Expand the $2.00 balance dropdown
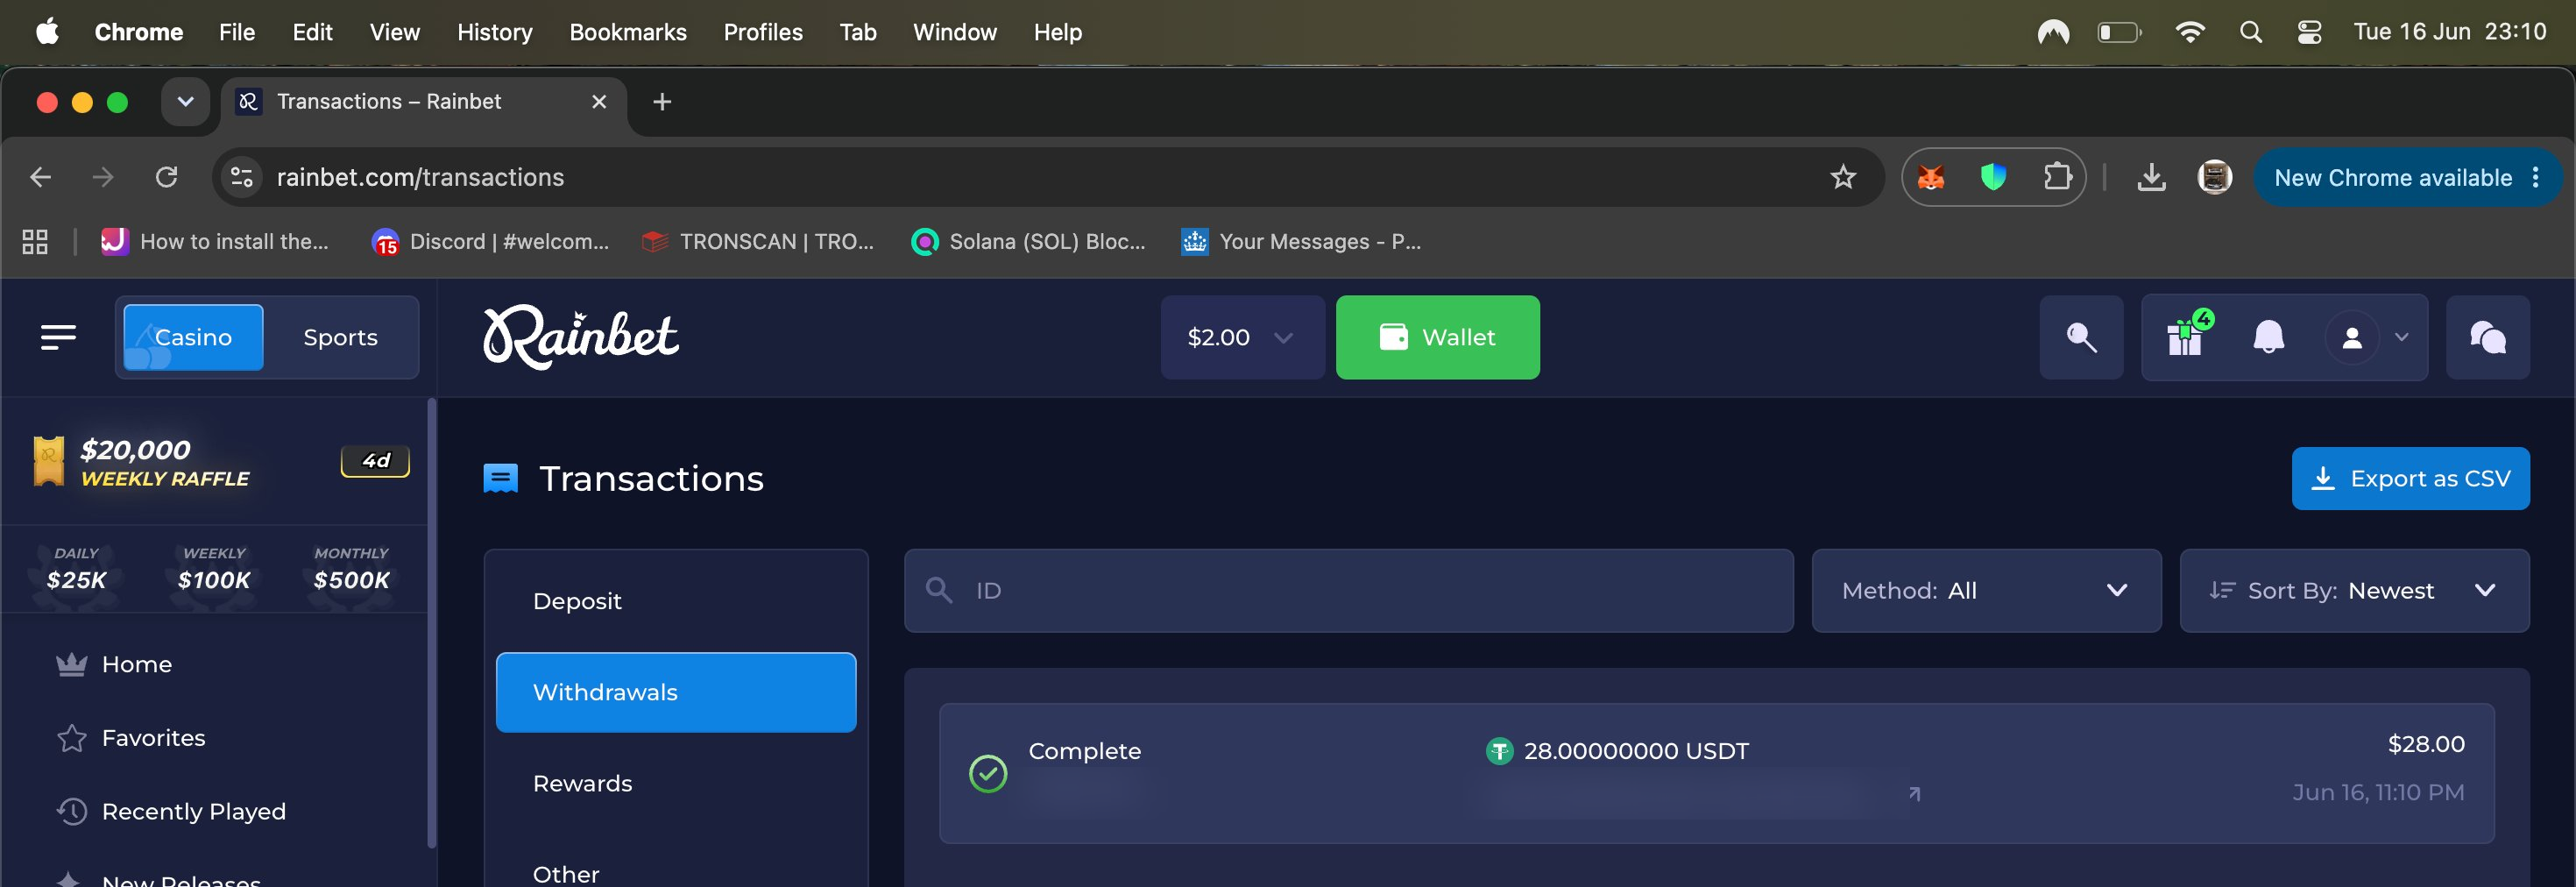The image size is (2576, 887). pyautogui.click(x=1242, y=337)
